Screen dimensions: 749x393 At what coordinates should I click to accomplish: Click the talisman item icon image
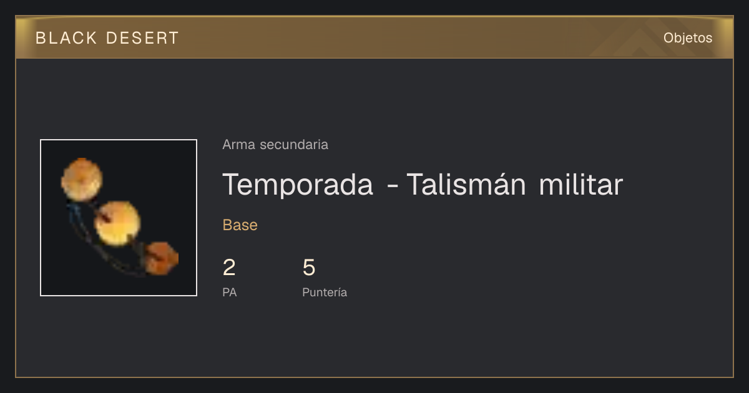pos(119,218)
